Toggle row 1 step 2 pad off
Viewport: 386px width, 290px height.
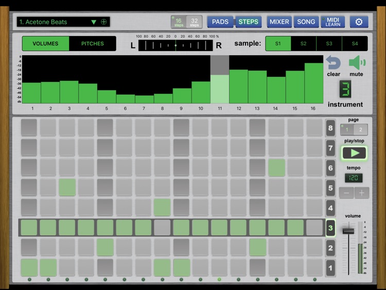pos(48,267)
